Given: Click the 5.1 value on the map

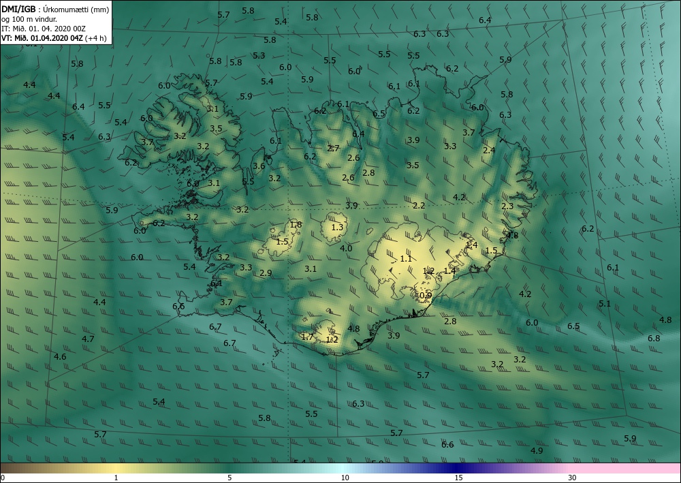Looking at the screenshot, I should tap(605, 304).
